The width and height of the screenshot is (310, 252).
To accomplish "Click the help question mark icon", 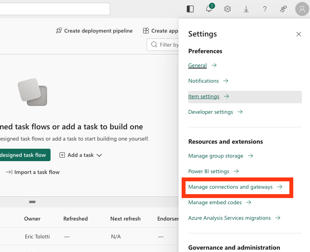I will point(265,9).
